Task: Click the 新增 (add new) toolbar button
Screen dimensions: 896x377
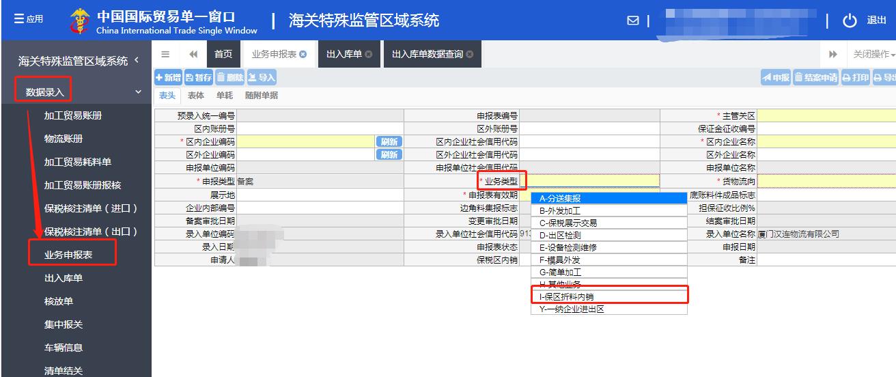Action: click(169, 78)
